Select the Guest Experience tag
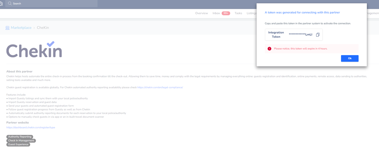379x165 pixels. click(18, 144)
